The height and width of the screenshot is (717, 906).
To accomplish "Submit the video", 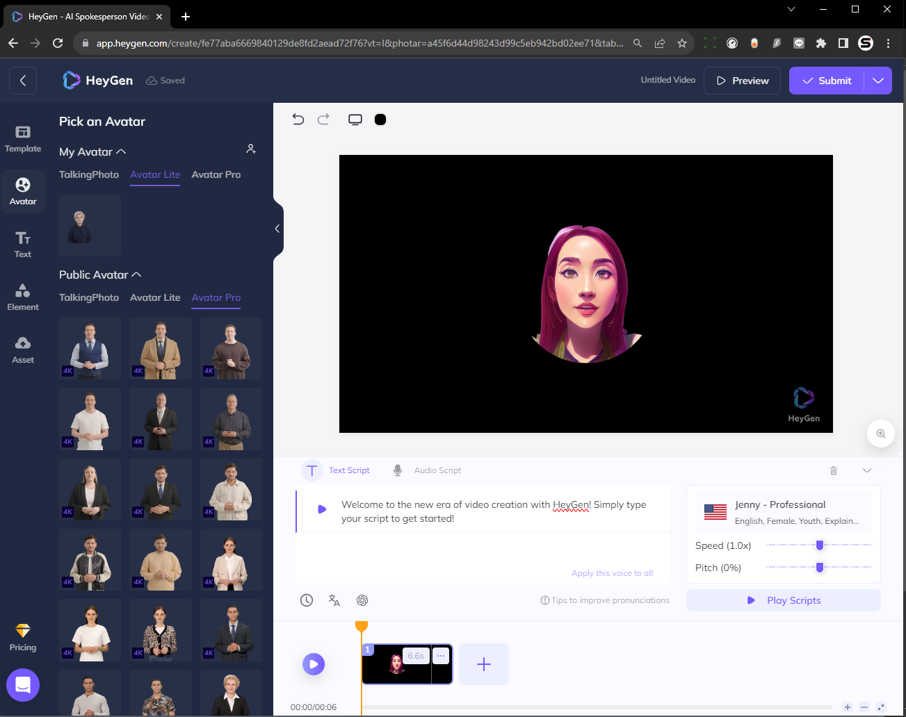I will 827,81.
